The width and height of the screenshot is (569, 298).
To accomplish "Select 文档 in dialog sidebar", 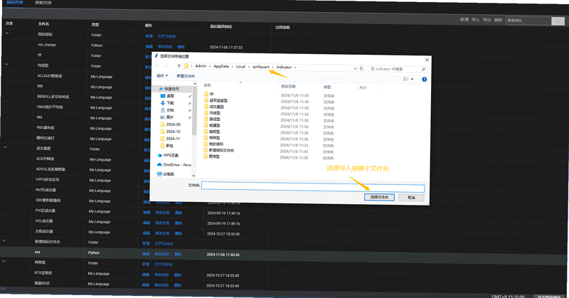I will [170, 110].
